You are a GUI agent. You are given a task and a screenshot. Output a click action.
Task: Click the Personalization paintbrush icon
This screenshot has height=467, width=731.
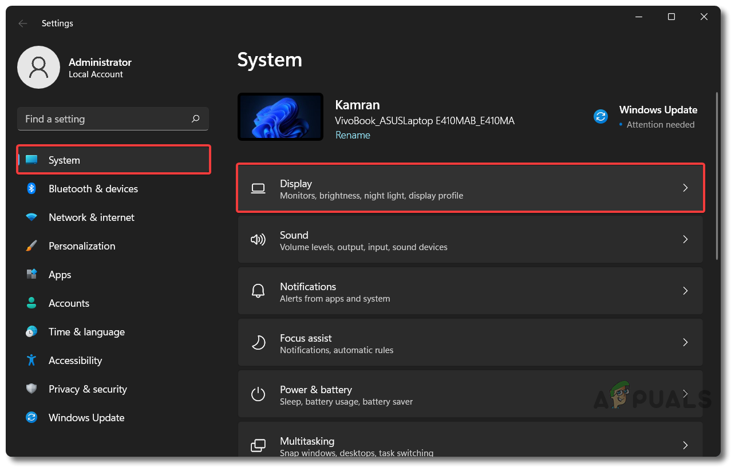point(31,246)
